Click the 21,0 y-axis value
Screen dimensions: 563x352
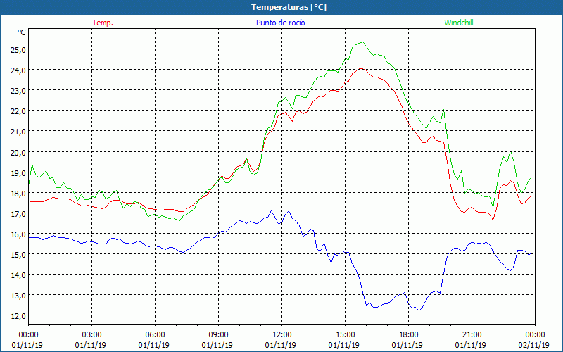(18, 132)
